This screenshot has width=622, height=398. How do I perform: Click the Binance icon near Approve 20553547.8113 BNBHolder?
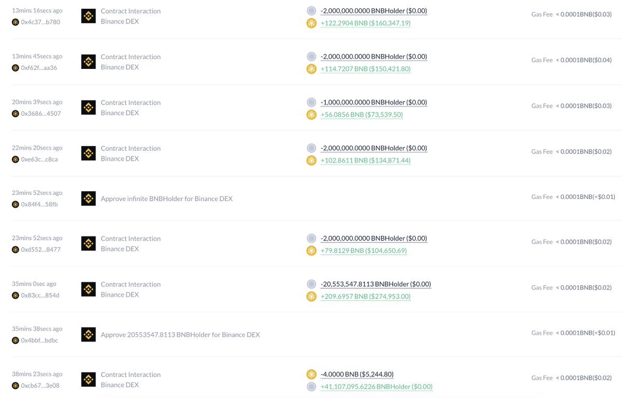(88, 334)
